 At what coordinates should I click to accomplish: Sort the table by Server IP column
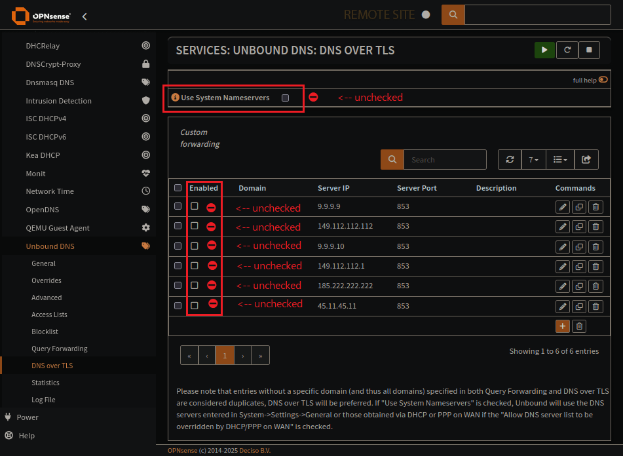333,188
